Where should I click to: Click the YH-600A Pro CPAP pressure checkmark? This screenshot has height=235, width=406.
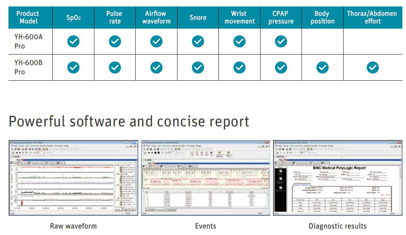point(281,41)
